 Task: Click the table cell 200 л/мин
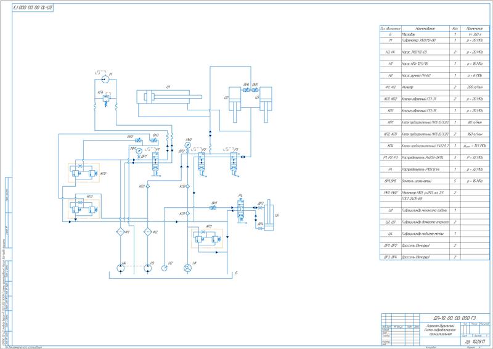475,87
